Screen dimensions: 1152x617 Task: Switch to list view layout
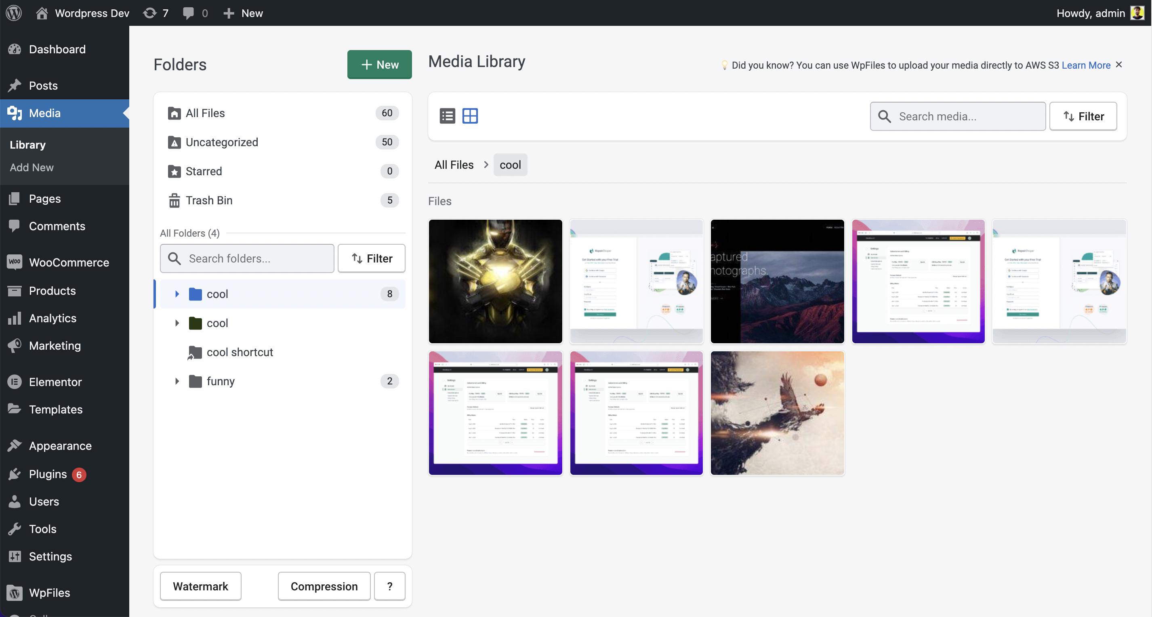pos(447,116)
